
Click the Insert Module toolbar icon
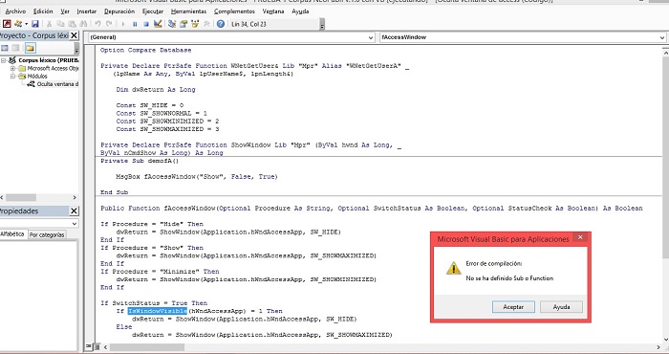pos(18,24)
